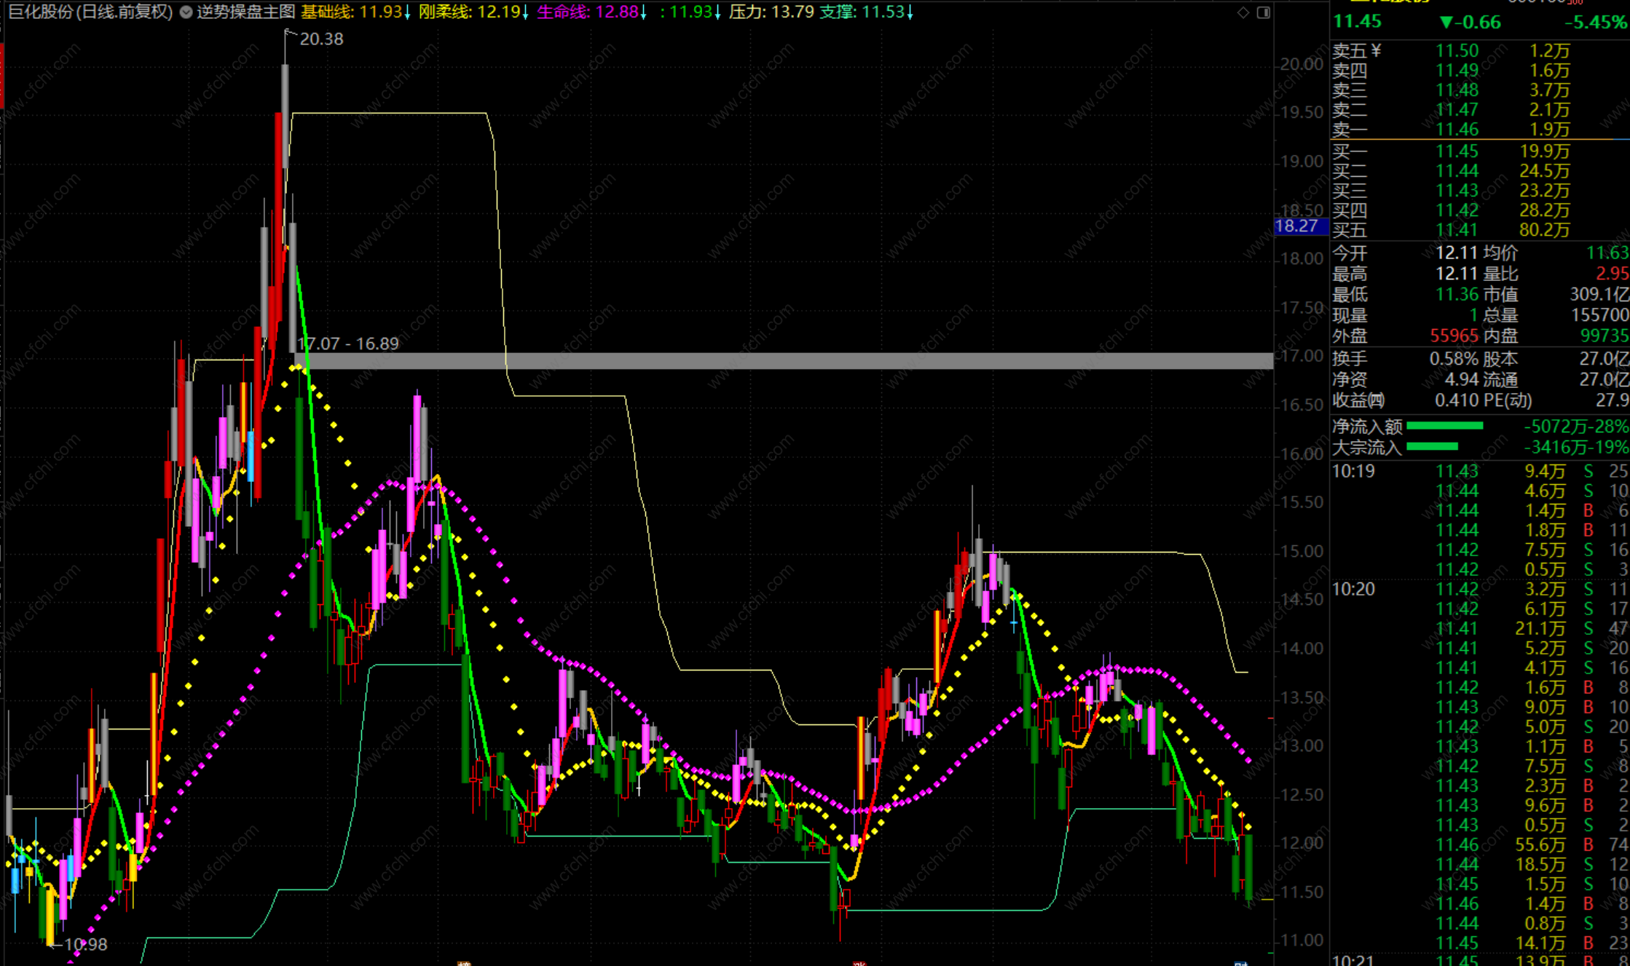Open the indicator dropdown beside 逆势操盘主图
Image resolution: width=1630 pixels, height=966 pixels.
point(186,12)
